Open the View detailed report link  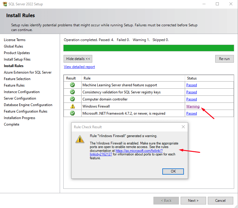(80, 67)
